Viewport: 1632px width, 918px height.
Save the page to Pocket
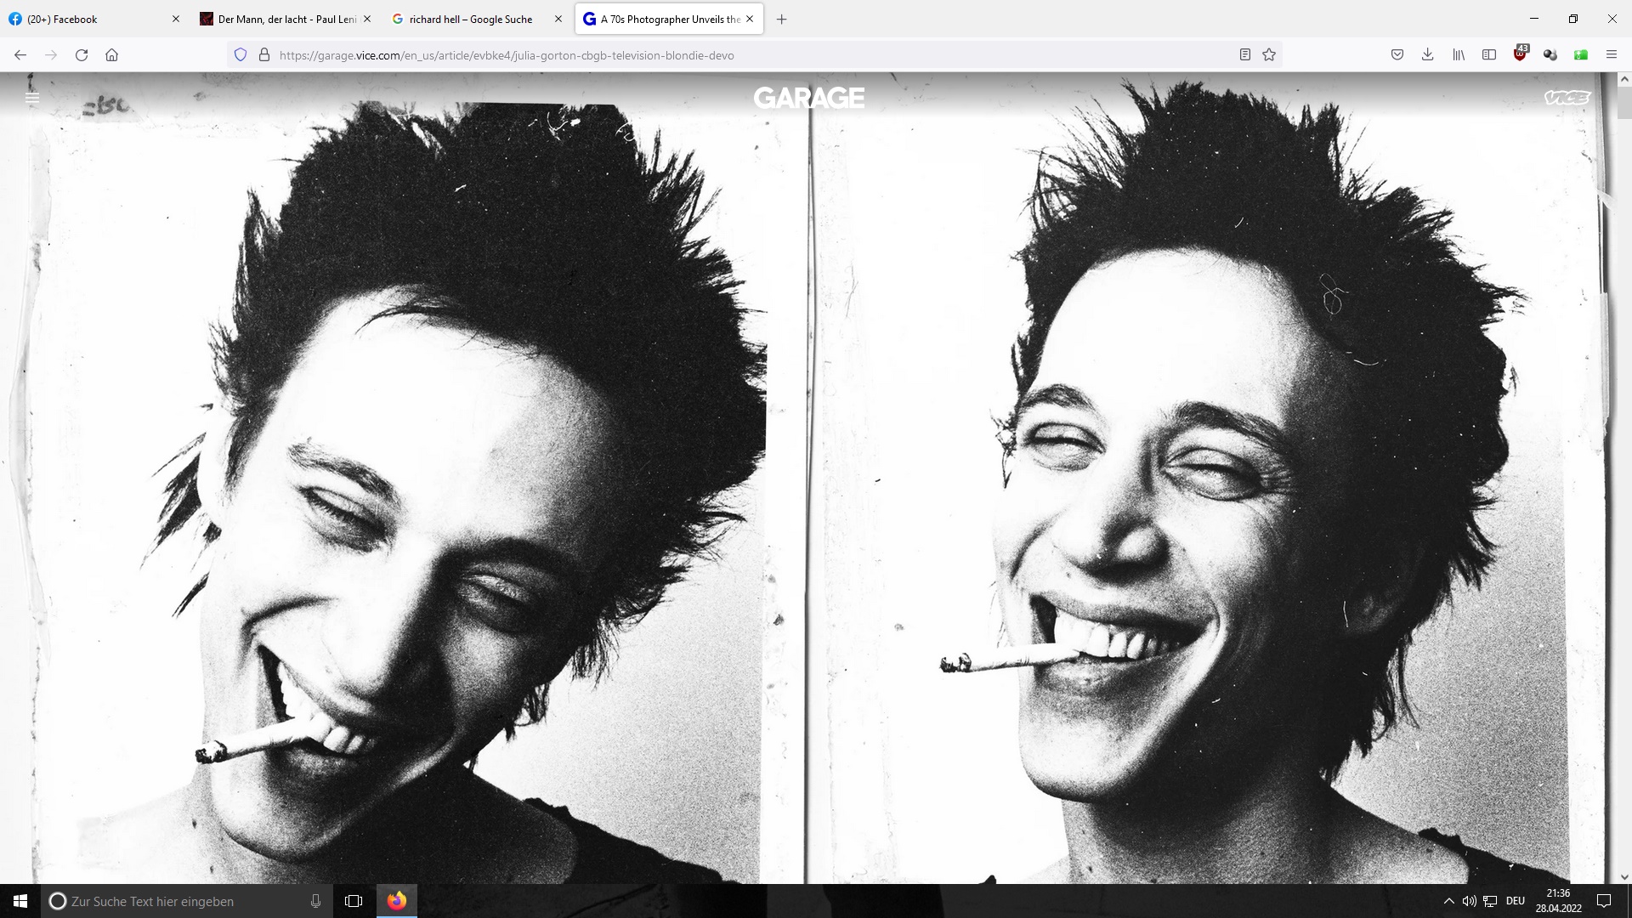(1397, 54)
